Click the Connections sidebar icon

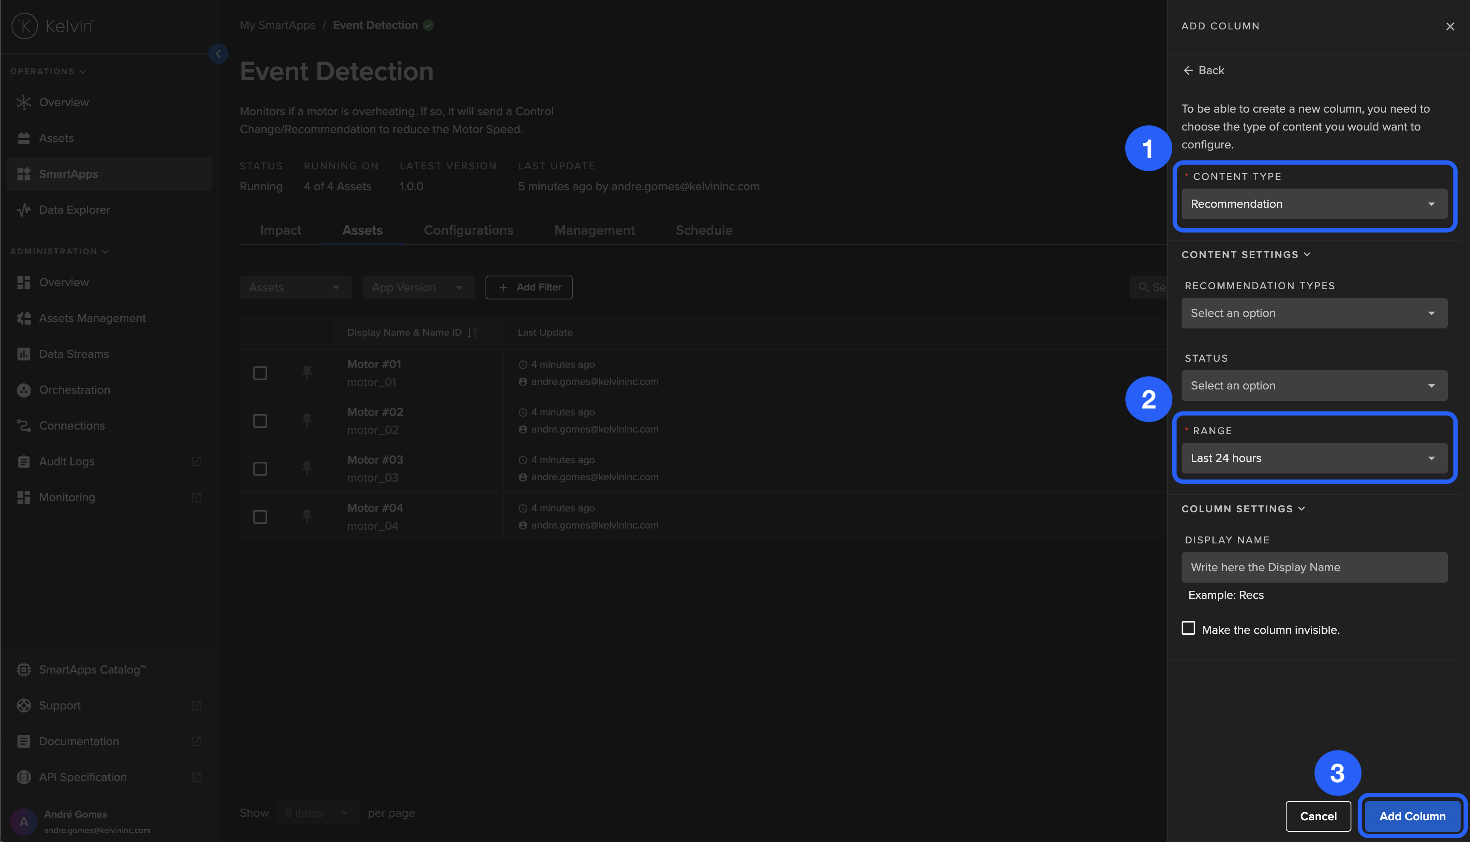(x=24, y=426)
